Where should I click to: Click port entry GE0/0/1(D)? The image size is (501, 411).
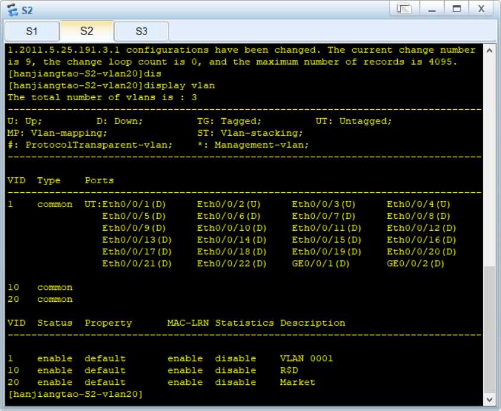[321, 263]
